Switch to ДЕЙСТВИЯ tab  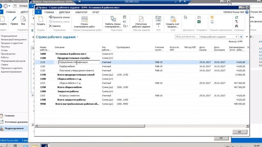point(65,12)
